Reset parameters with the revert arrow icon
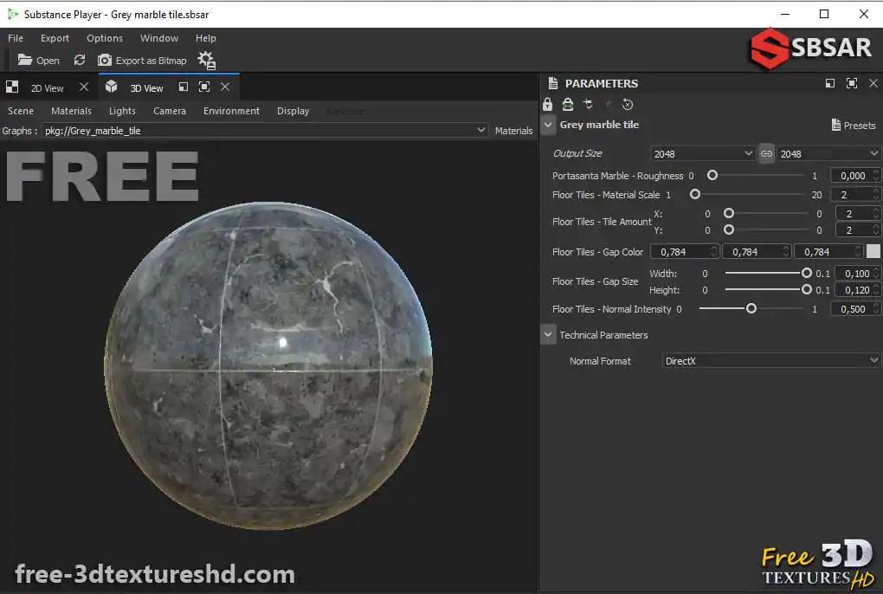 pyautogui.click(x=628, y=104)
